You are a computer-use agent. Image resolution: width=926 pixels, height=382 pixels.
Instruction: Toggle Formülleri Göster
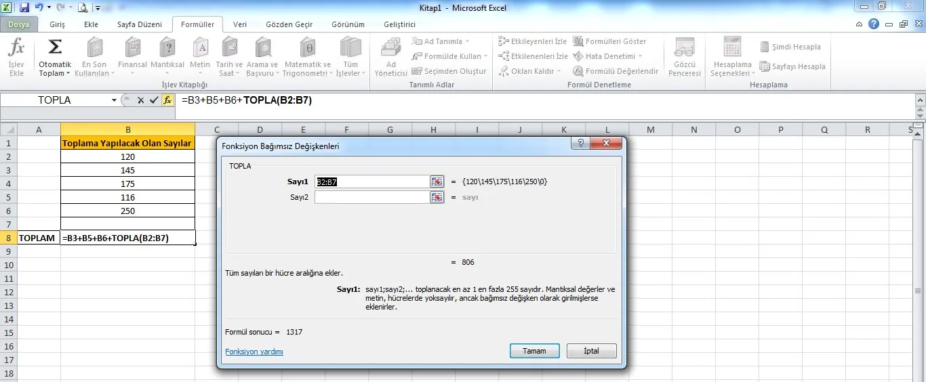pos(609,41)
